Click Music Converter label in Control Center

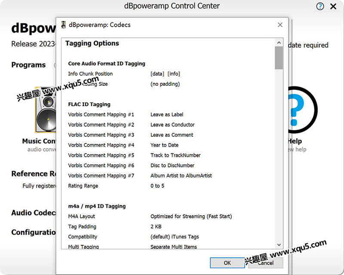point(39,141)
